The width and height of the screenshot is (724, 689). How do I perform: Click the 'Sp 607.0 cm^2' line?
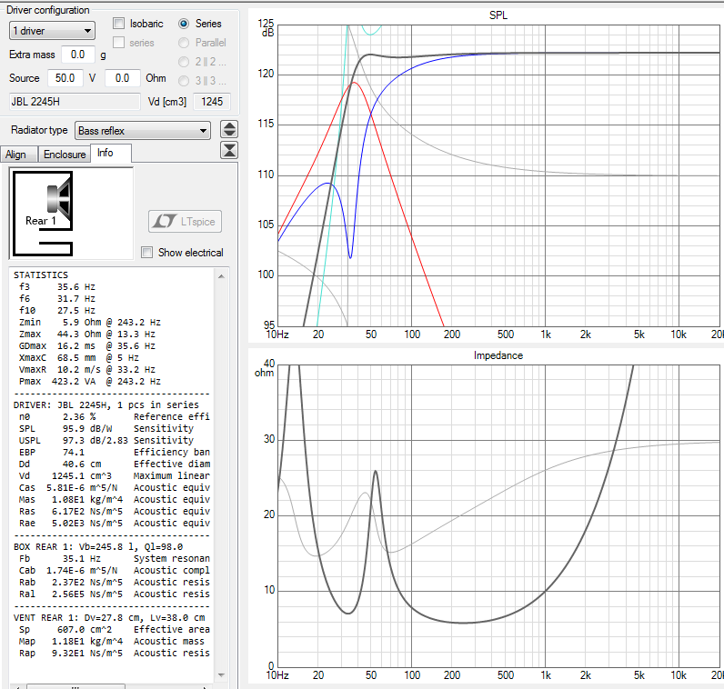[x=114, y=630]
